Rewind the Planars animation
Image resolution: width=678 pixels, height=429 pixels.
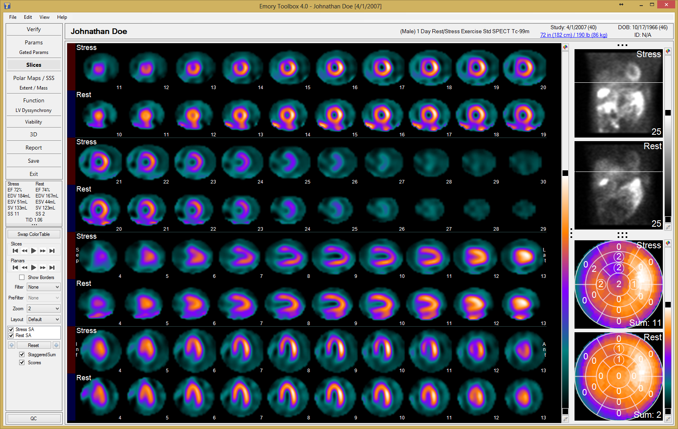[24, 267]
